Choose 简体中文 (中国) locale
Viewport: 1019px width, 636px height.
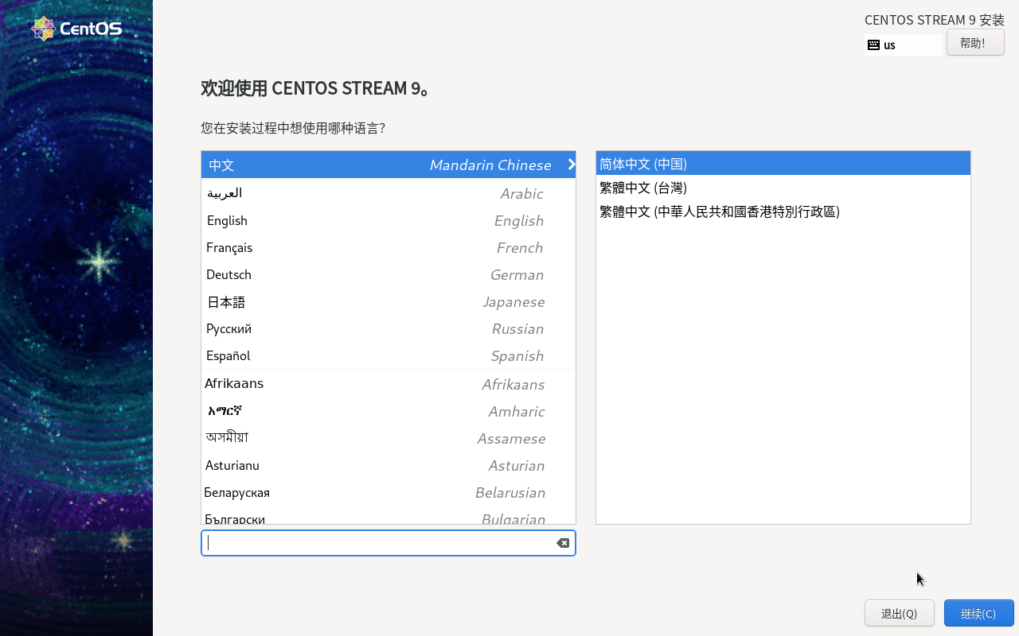click(x=783, y=164)
